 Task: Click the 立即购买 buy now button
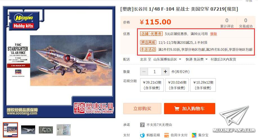(x=142, y=109)
